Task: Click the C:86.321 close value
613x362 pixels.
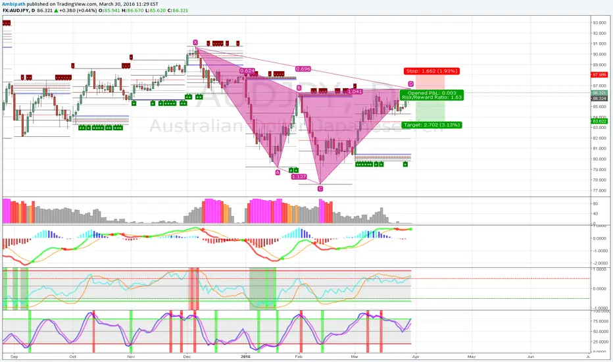Action: point(178,10)
